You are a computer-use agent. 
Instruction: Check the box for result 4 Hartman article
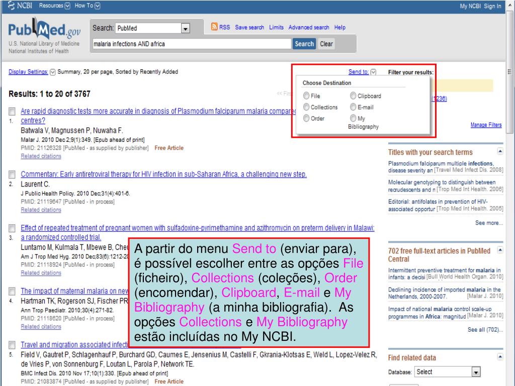[x=12, y=291]
